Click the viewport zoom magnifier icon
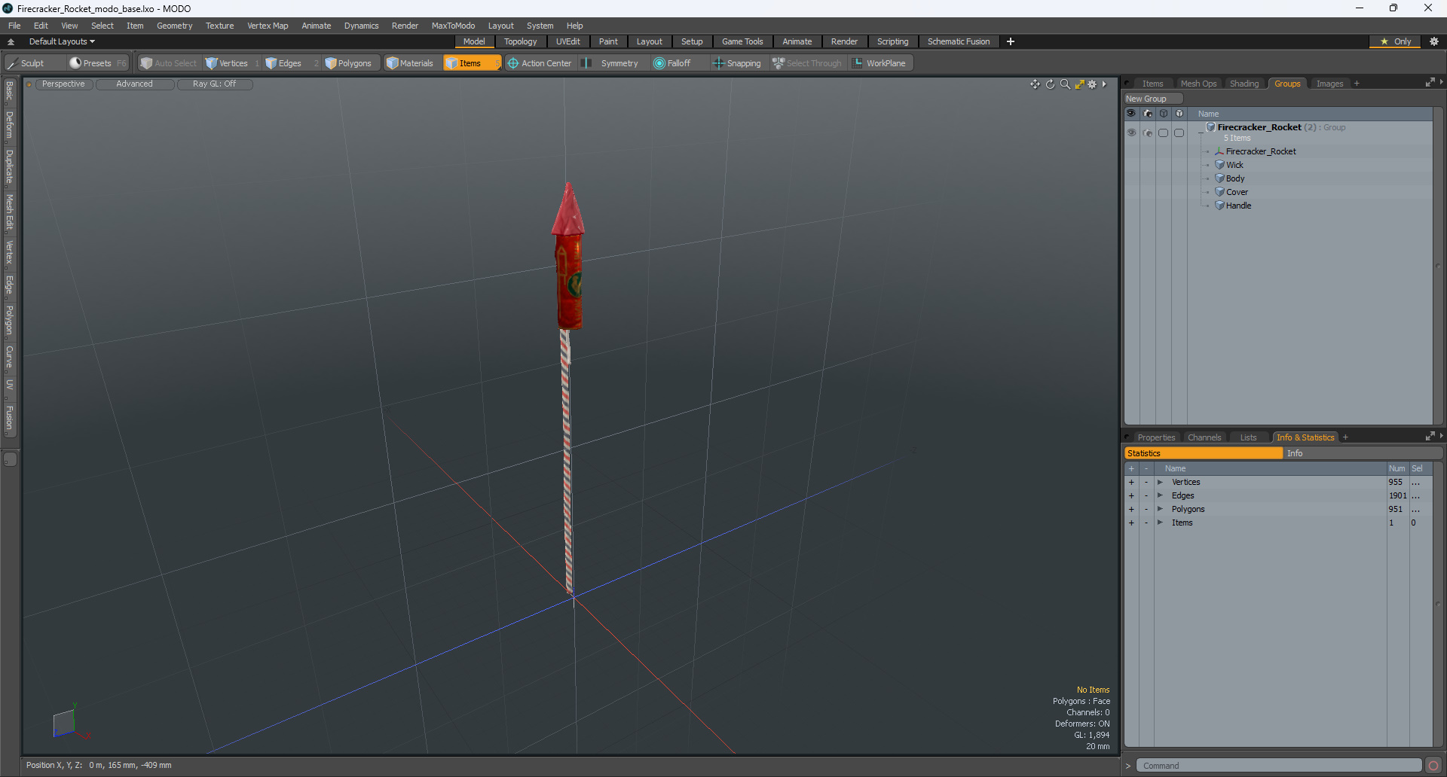The height and width of the screenshot is (777, 1447). [1065, 84]
